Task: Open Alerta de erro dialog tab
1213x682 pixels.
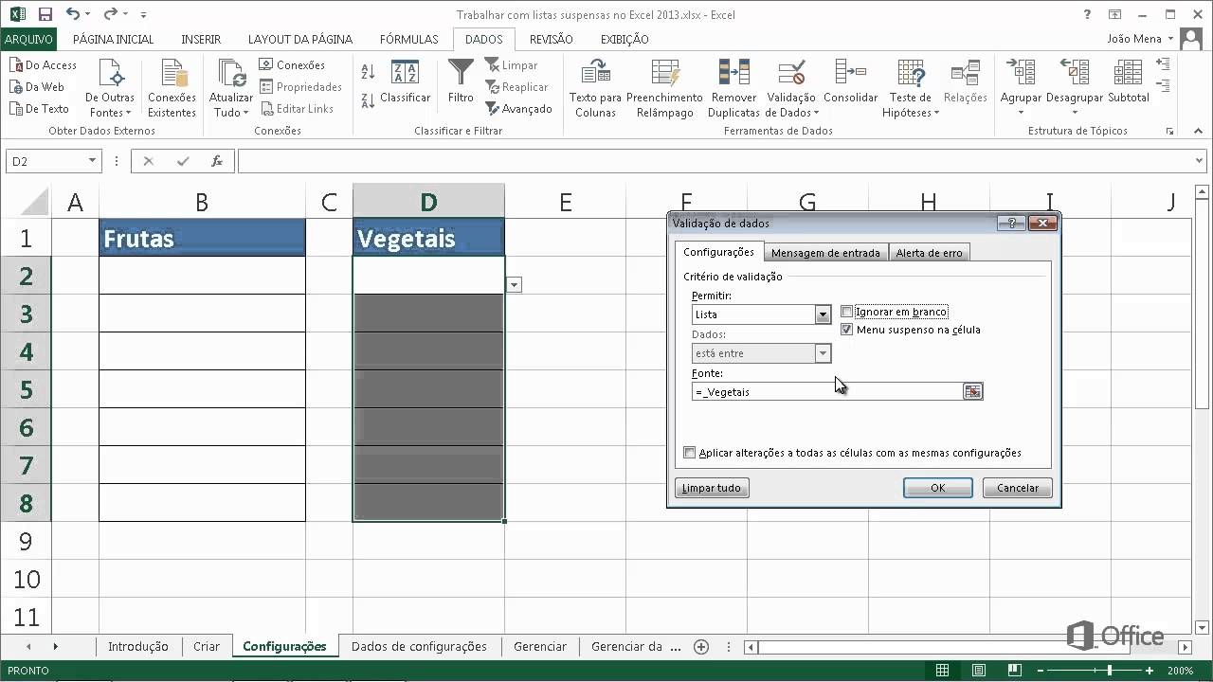Action: (x=929, y=253)
